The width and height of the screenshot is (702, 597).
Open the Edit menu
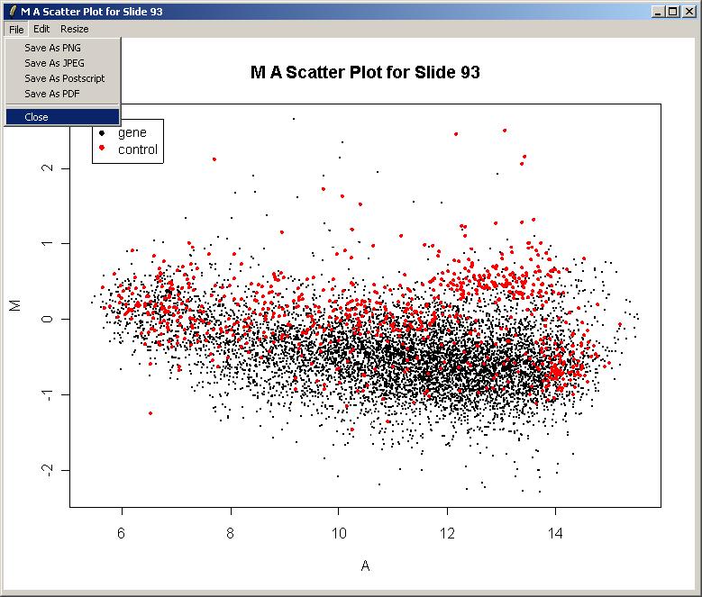[41, 29]
